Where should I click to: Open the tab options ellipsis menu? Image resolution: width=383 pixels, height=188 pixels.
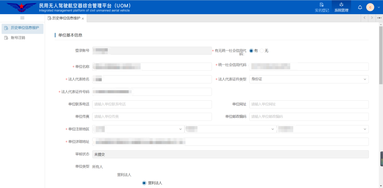[379, 18]
